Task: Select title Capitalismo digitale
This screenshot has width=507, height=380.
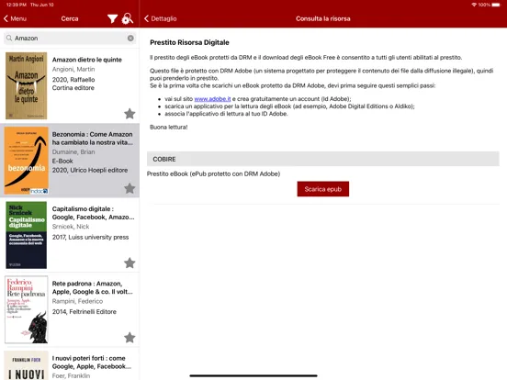Action: coord(93,213)
